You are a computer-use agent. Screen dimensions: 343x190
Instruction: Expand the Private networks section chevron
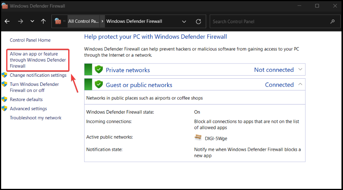click(300, 70)
